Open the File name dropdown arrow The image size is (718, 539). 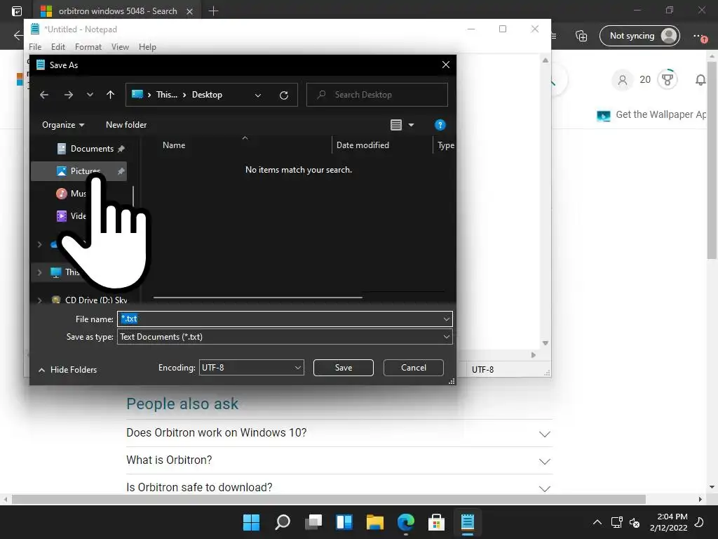[x=446, y=319]
